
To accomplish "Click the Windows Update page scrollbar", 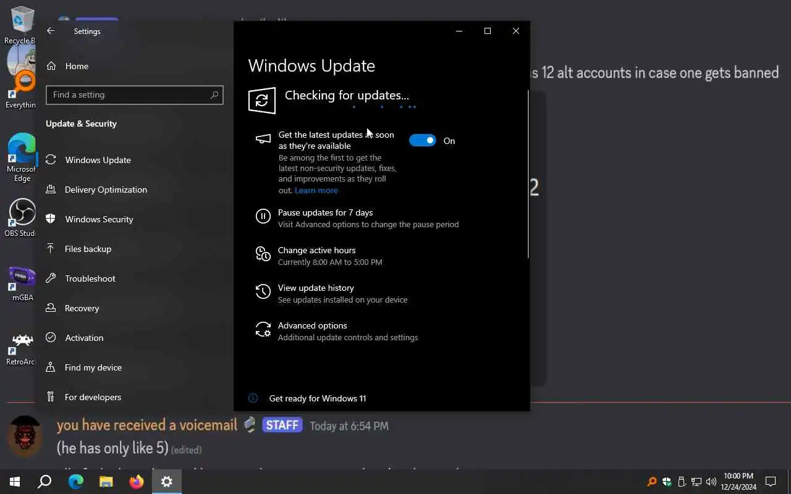I will pyautogui.click(x=528, y=174).
